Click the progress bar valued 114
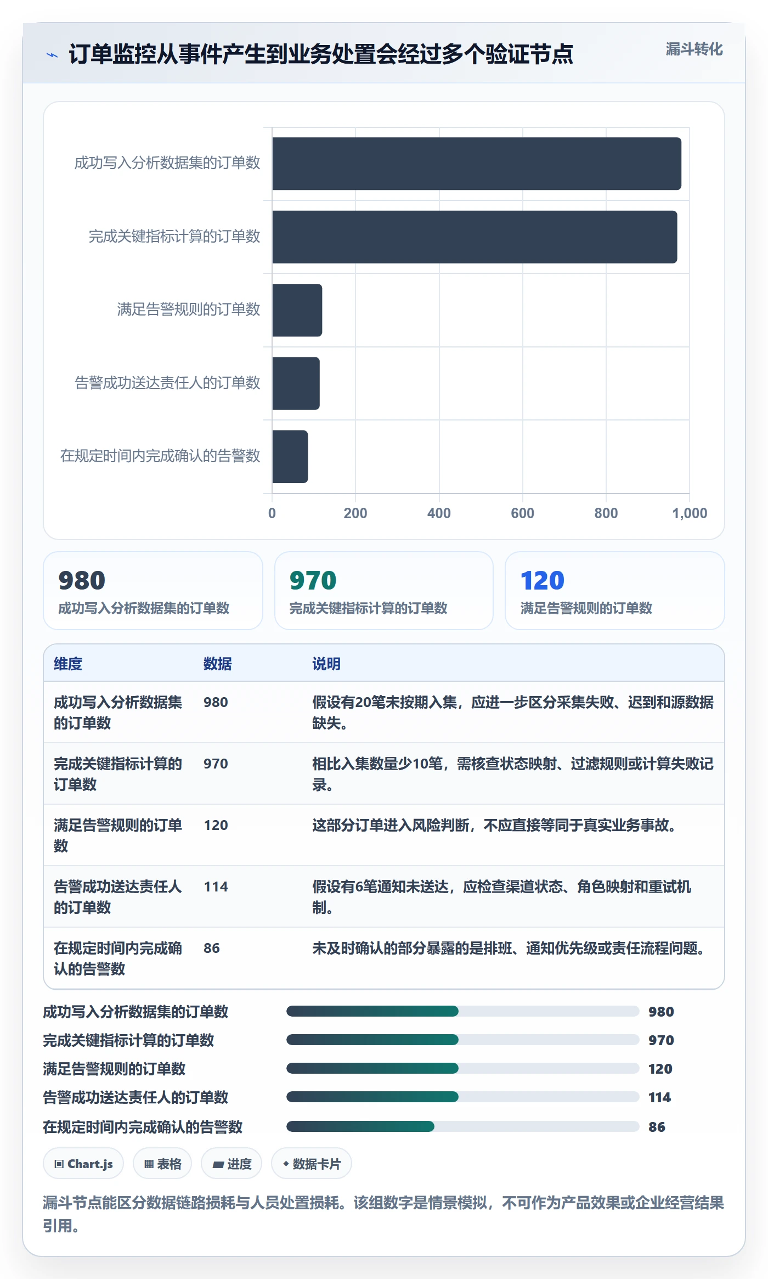768x1279 pixels. (x=463, y=1097)
